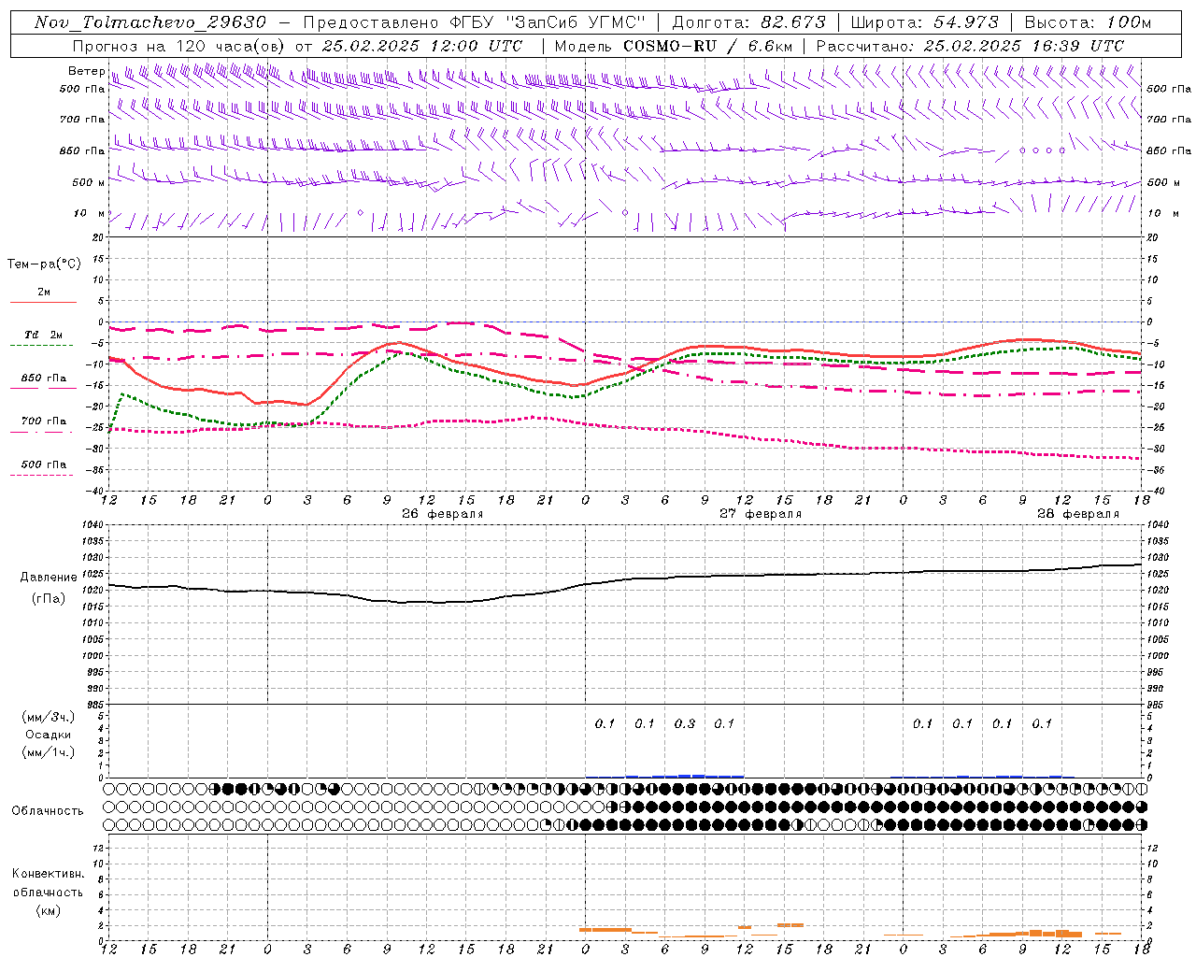This screenshot has width=1196, height=957.
Task: Click the '(мм/3ч.)' precipitation unit label
Action: click(x=49, y=717)
